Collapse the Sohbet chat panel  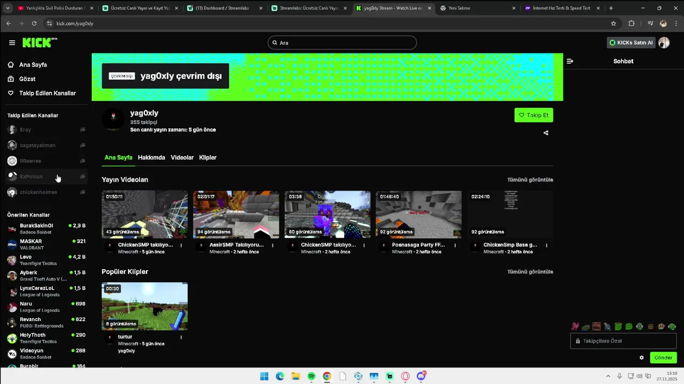570,61
